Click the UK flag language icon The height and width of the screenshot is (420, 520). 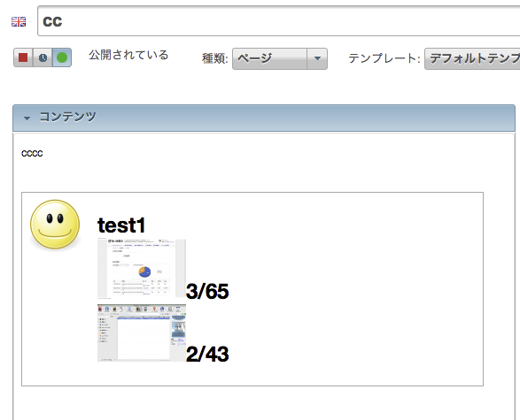19,21
